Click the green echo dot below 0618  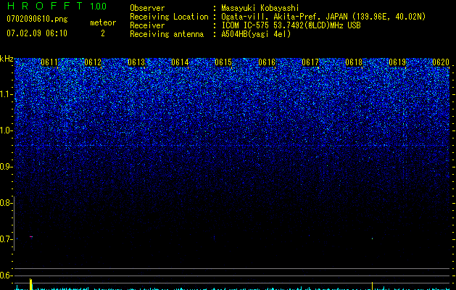point(372,239)
